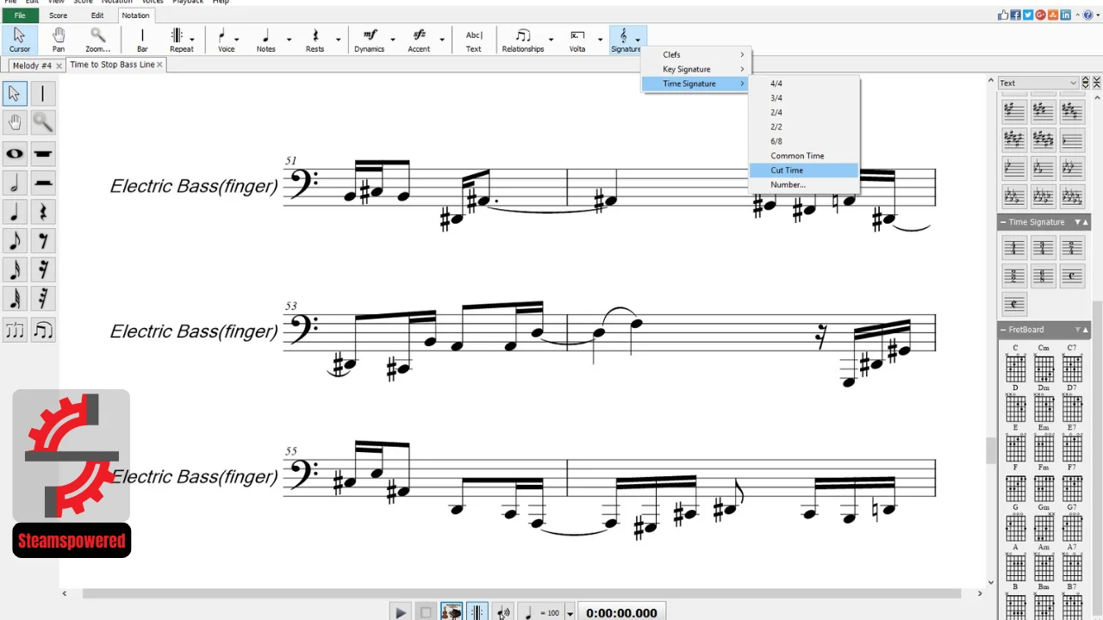Click the Rests tool icon

[x=315, y=36]
